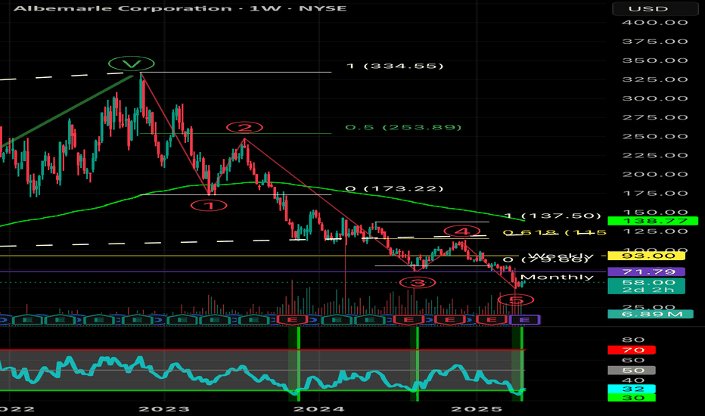Click the gray 50 RSI midline tag
The image size is (705, 416).
(632, 370)
